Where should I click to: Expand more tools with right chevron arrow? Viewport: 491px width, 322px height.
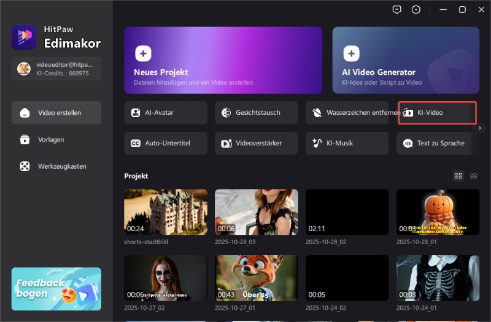click(481, 128)
